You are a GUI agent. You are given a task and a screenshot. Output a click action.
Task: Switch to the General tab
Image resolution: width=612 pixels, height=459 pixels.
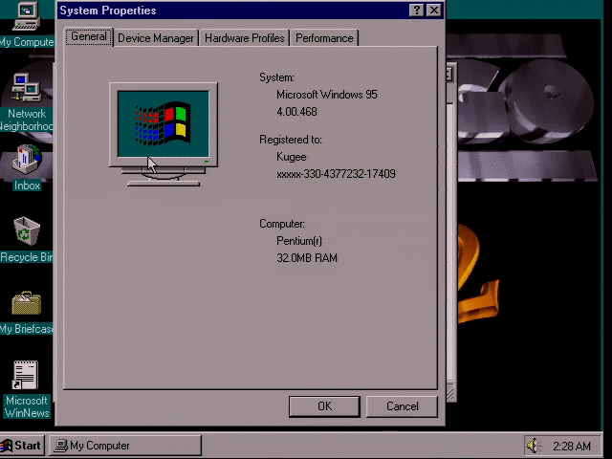coord(89,36)
